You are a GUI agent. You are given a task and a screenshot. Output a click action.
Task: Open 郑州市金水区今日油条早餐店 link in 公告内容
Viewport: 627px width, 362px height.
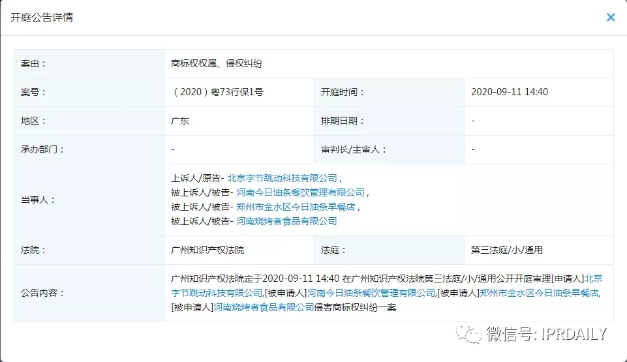(x=540, y=293)
